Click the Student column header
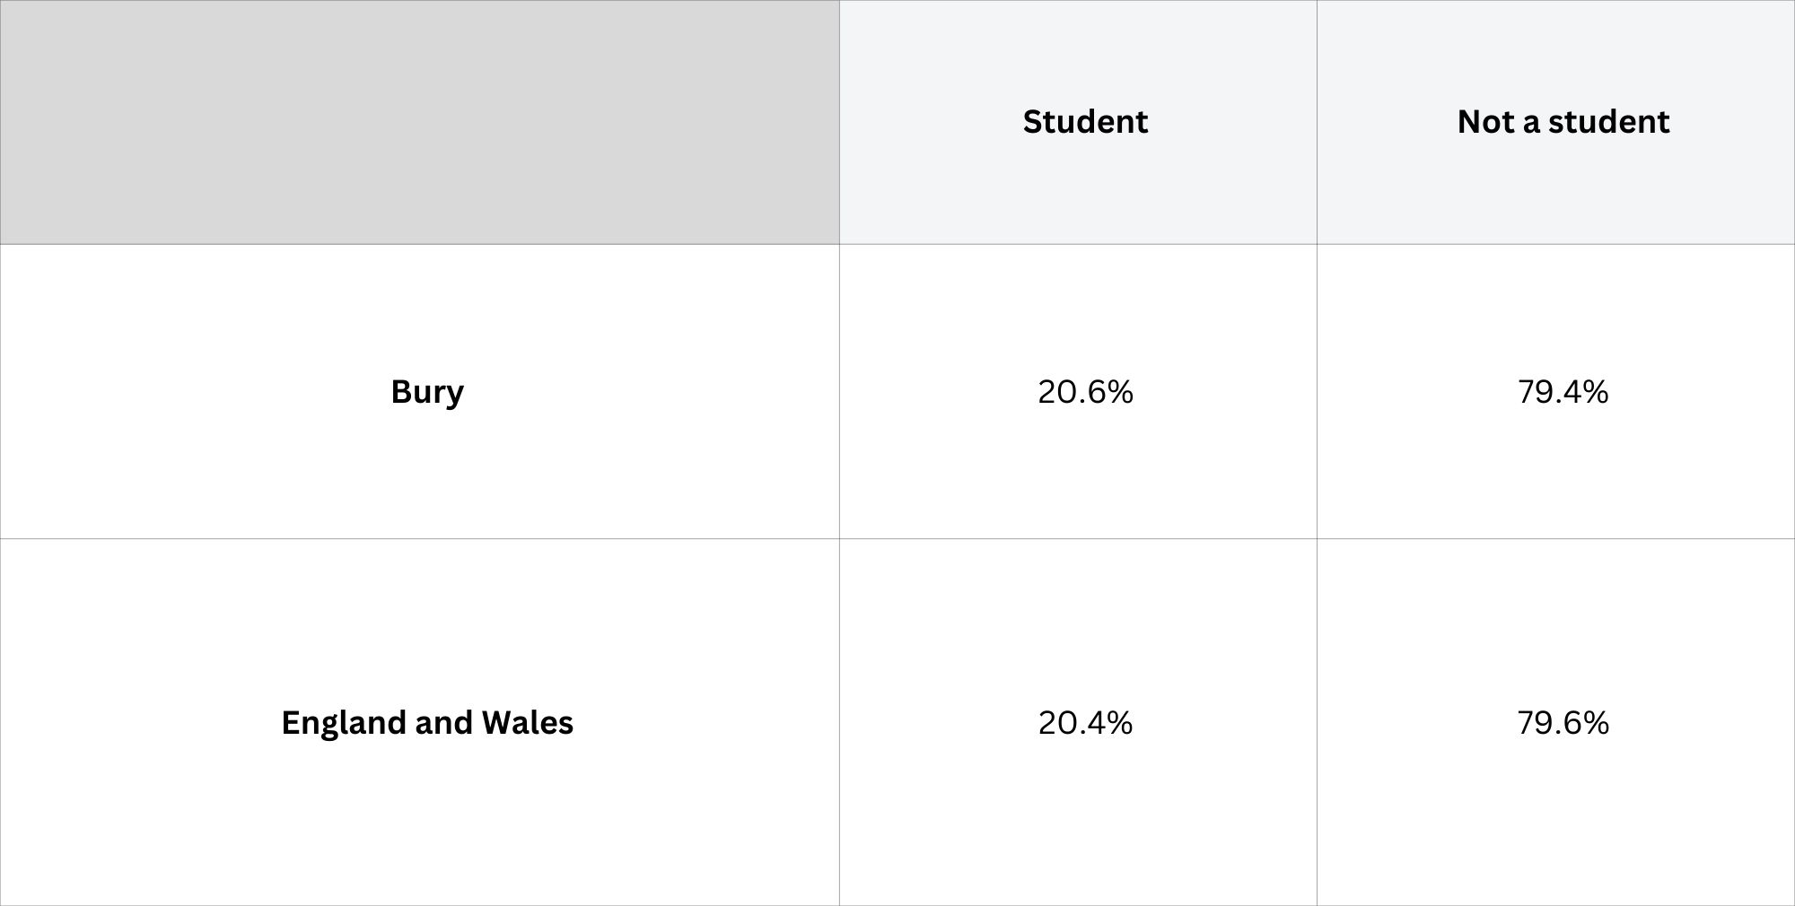The image size is (1795, 906). pos(1084,122)
